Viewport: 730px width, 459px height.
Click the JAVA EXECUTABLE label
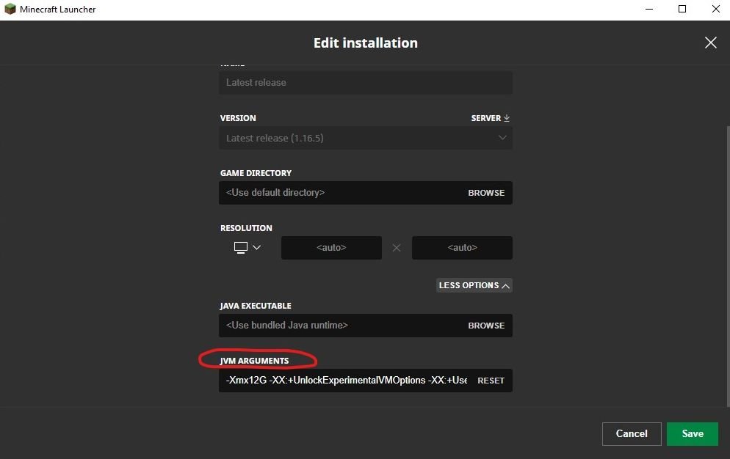pos(256,306)
